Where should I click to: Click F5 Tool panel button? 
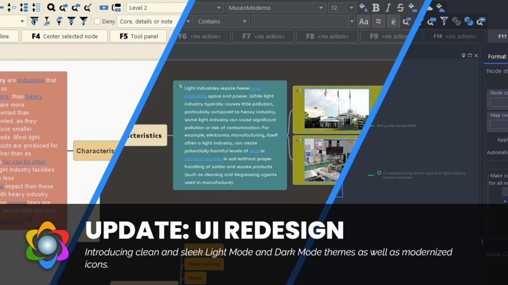point(138,36)
